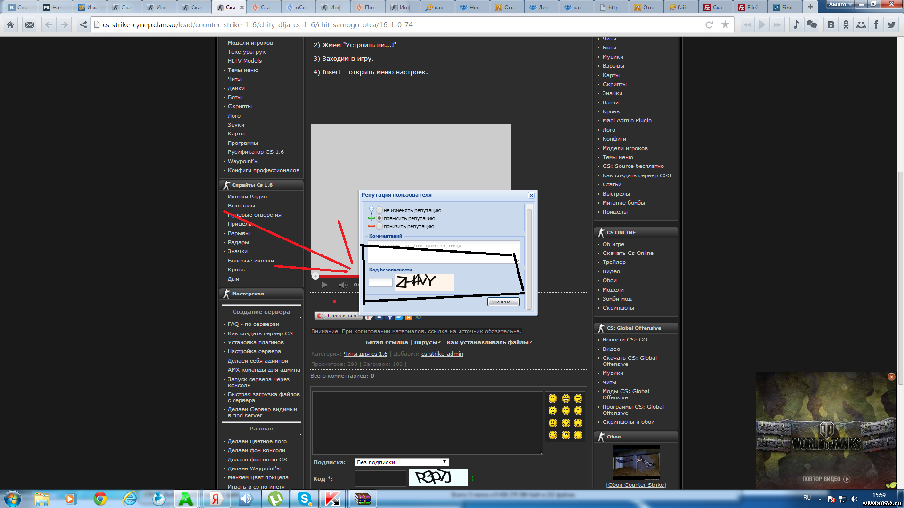Image resolution: width=904 pixels, height=508 pixels.
Task: Switch to the 'uCo' browser tab
Action: (x=299, y=7)
